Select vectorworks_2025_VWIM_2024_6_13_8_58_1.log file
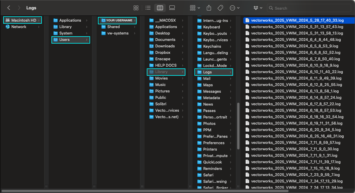Viewport: 355px width, 193px height. (295, 91)
